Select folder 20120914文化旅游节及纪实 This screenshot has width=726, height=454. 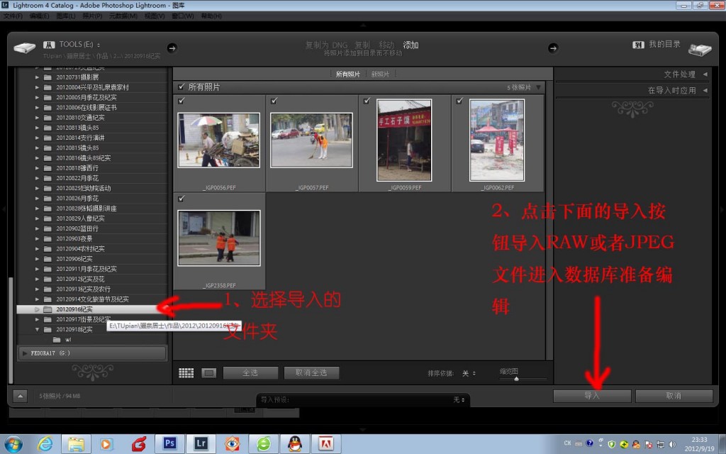pos(91,299)
